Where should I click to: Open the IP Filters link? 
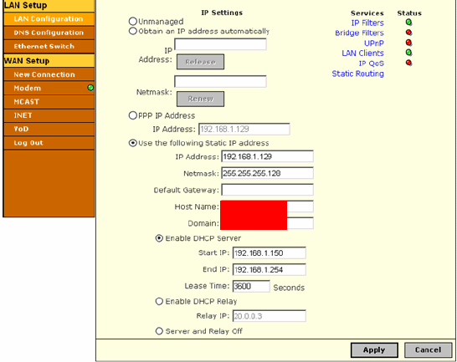(x=367, y=23)
